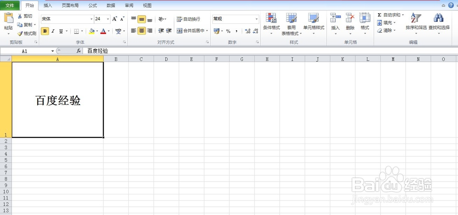Toggle bottom vertical alignment
458x215 pixels.
click(150, 19)
